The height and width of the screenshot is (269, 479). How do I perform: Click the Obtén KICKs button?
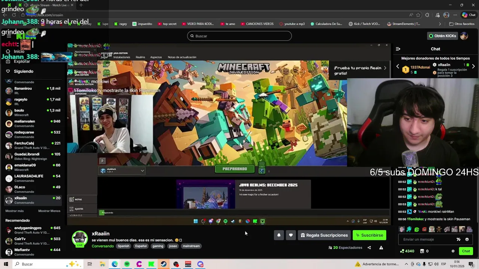pos(442,36)
